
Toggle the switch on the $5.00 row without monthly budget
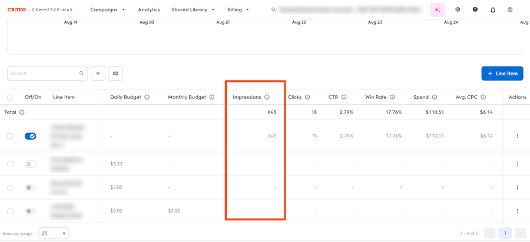click(31, 188)
